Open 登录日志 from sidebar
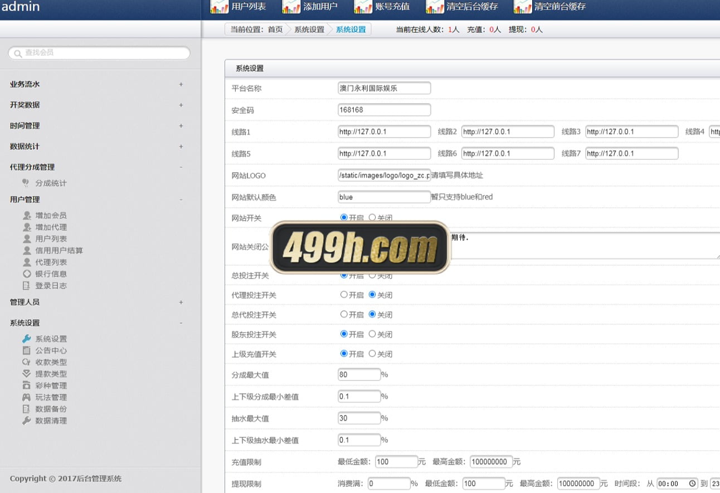The height and width of the screenshot is (493, 720). tap(51, 285)
